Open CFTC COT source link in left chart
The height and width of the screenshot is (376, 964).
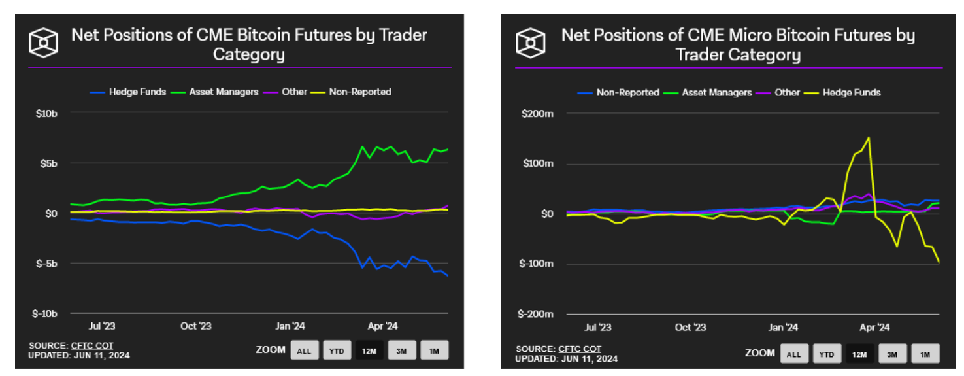pos(89,345)
